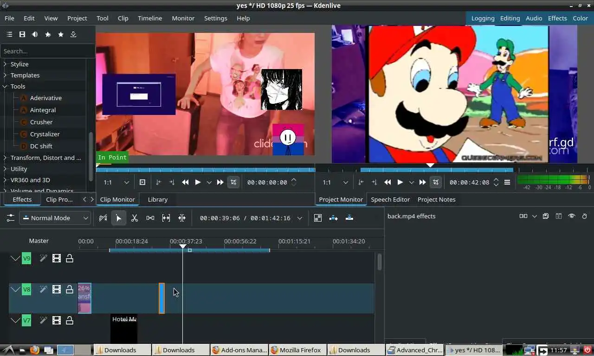
Task: Open the Project Notes tab
Action: (x=437, y=199)
